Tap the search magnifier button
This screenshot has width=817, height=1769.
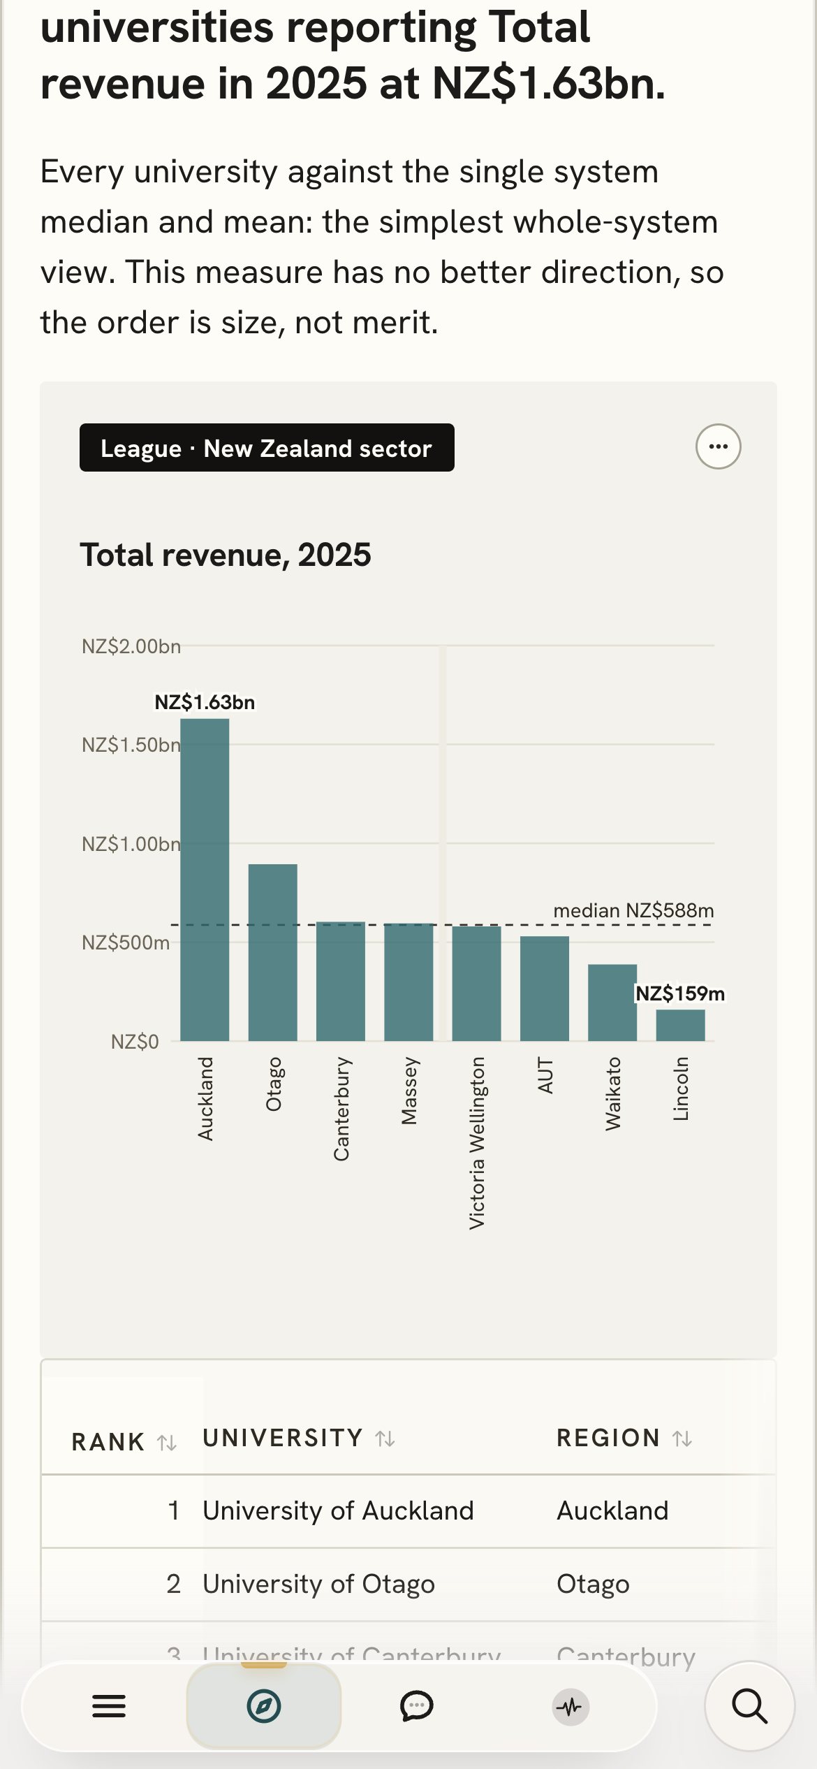pos(749,1706)
